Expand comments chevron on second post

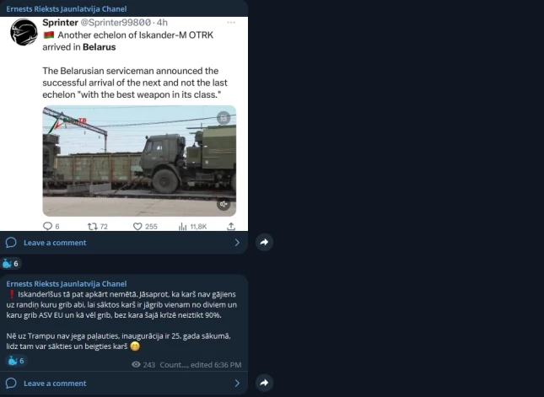(237, 384)
